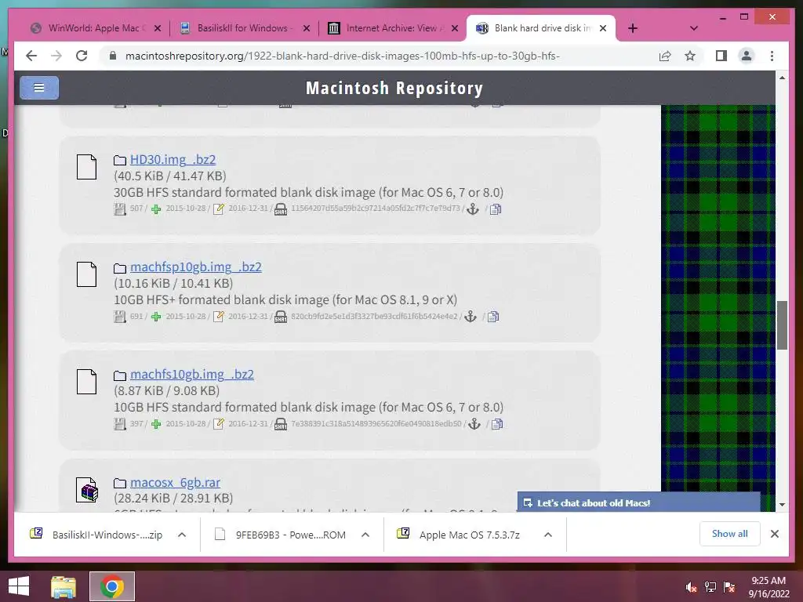This screenshot has width=803, height=602.
Task: Open the hamburger menu in Macintosh Repository header
Action: [39, 88]
